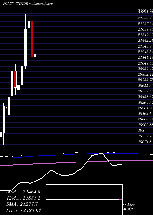Click the 20753.75 price level label
The width and height of the screenshot is (153, 215).
[x=145, y=80]
